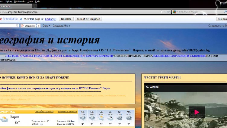The height and width of the screenshot is (128, 227).
Task: Click the translate bar lock icon
Action: (21, 19)
